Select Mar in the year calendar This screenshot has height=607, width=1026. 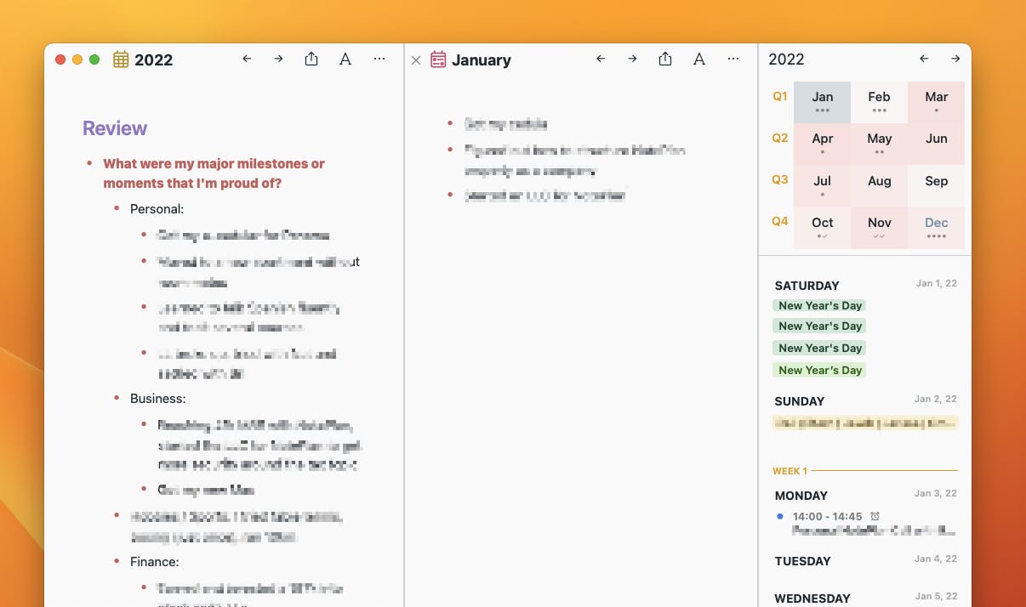[x=936, y=102]
